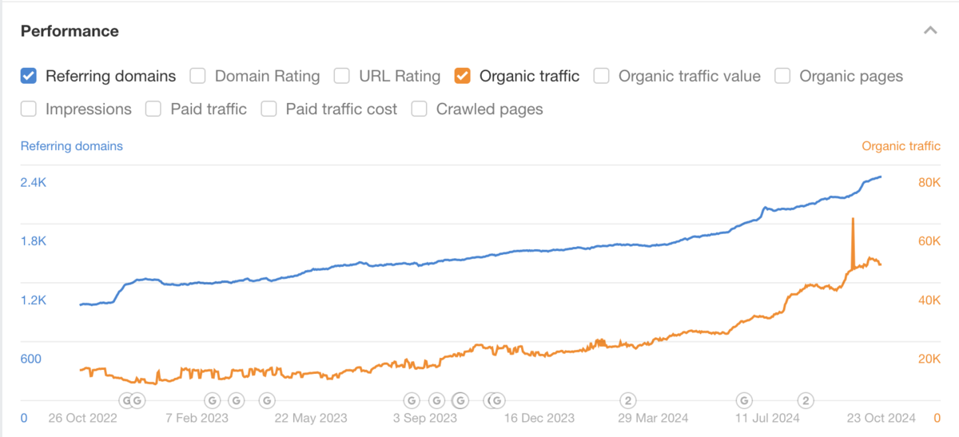
Task: Enable the Organic pages metric
Action: (x=783, y=77)
